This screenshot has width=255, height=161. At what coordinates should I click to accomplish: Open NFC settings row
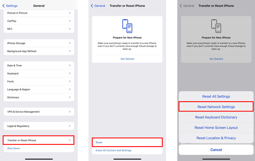(39, 29)
